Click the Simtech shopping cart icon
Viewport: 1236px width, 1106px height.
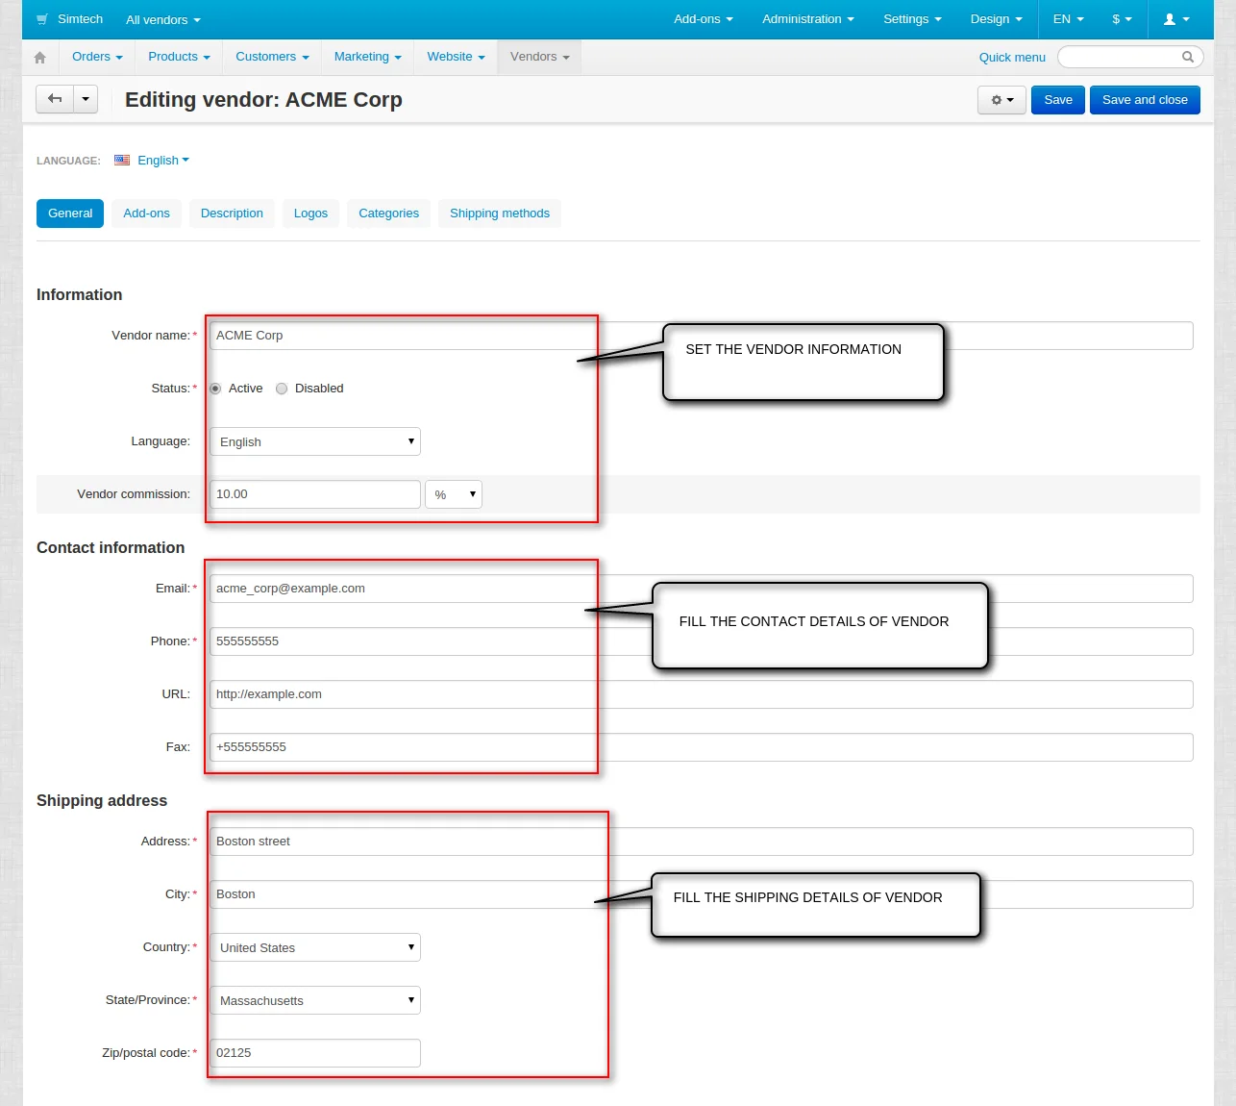pyautogui.click(x=42, y=19)
